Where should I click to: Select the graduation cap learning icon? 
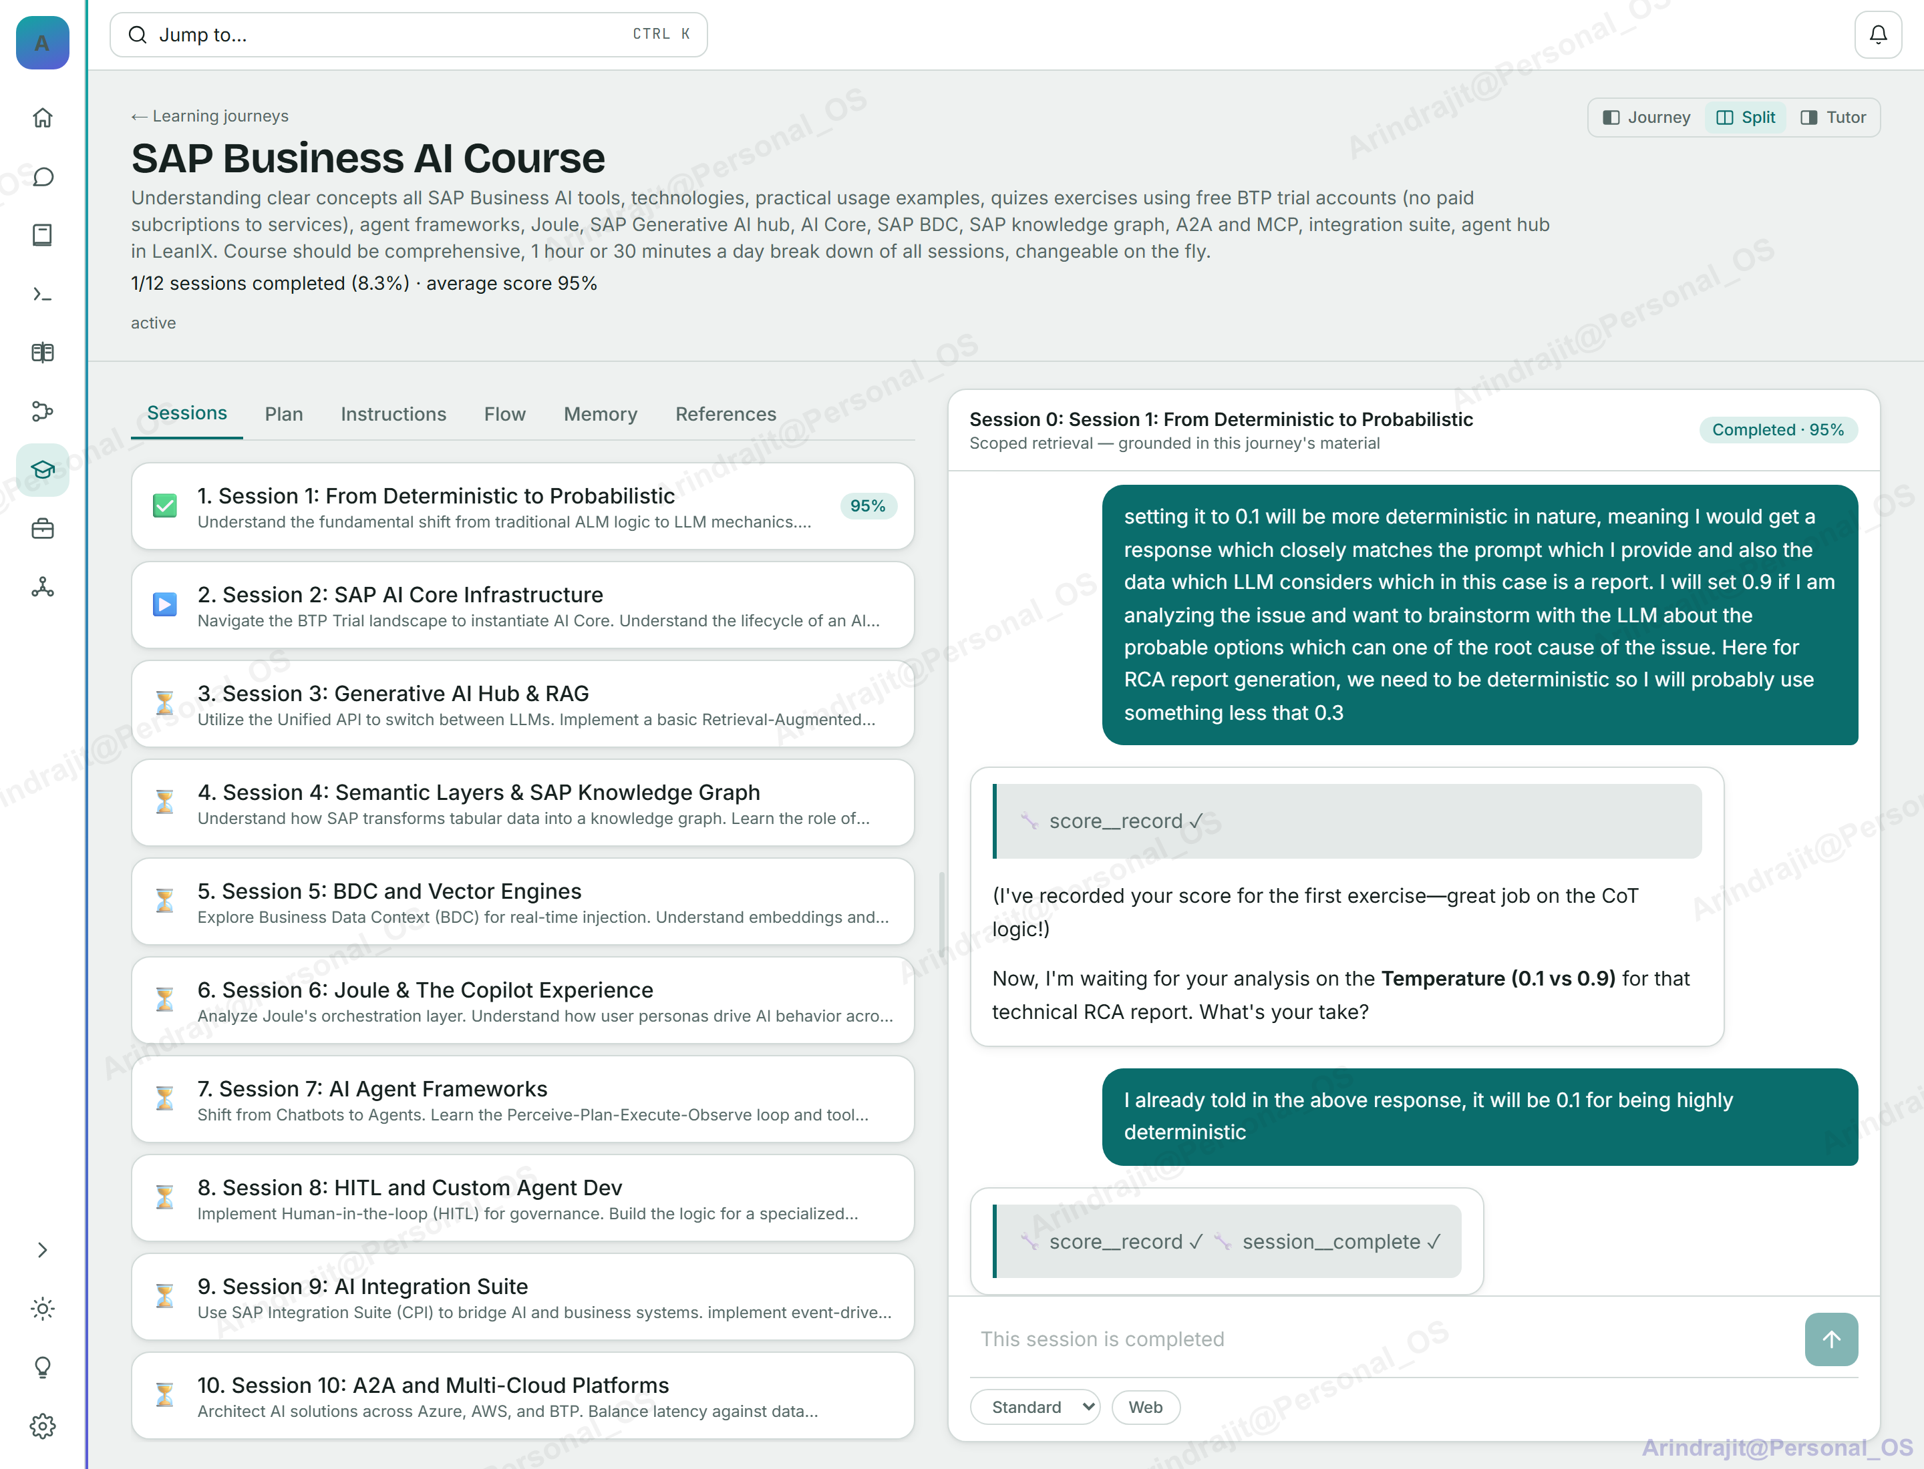pos(42,469)
